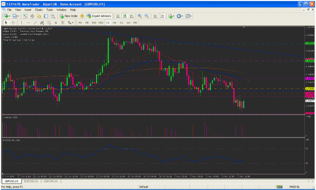Select the Cursor arrow tool
The image size is (316, 190).
(x=6, y=23)
